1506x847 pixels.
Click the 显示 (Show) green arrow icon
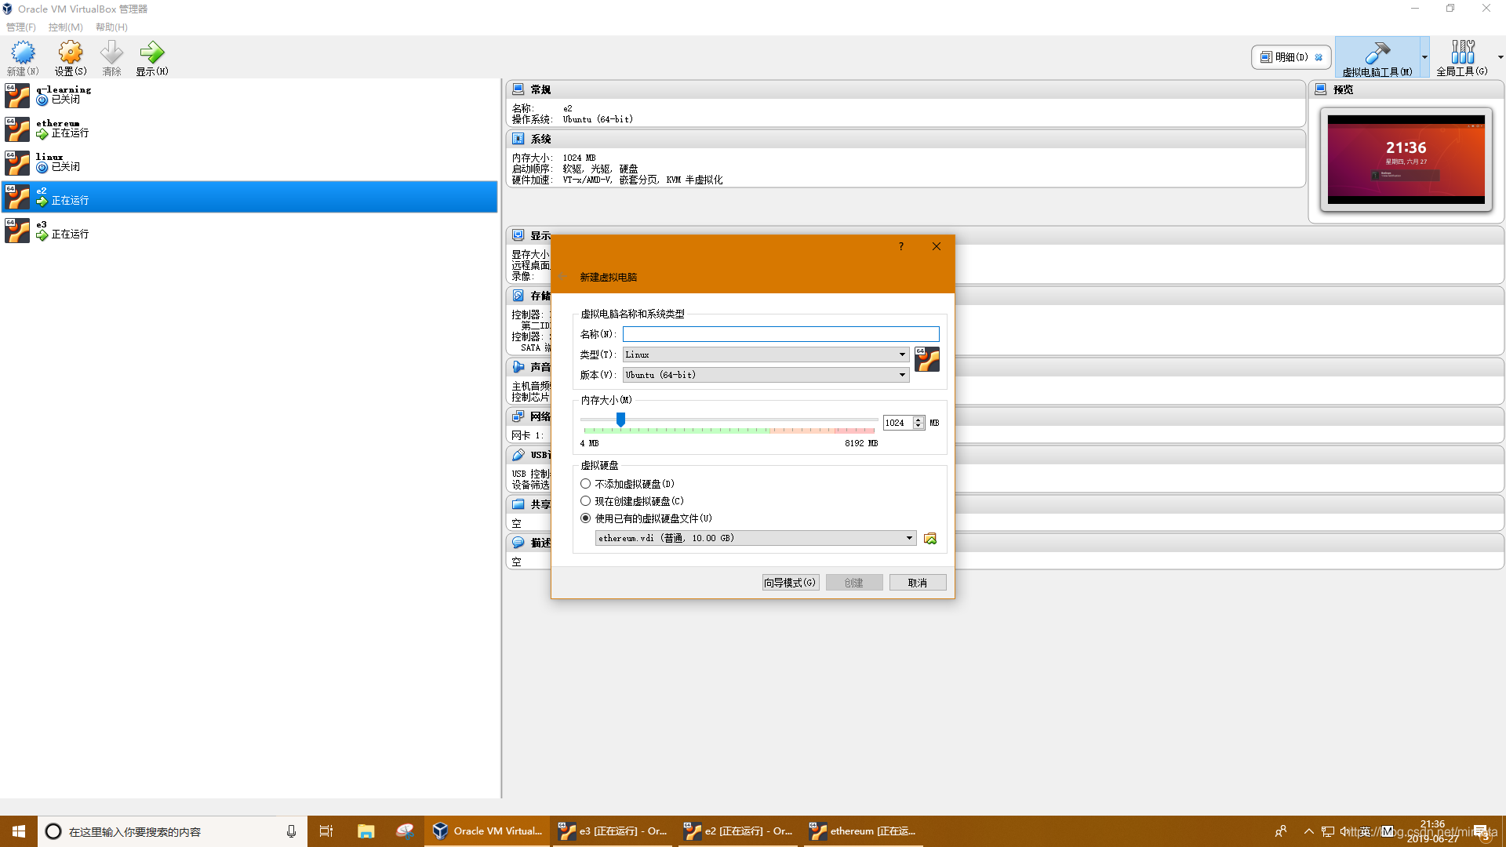pos(151,53)
